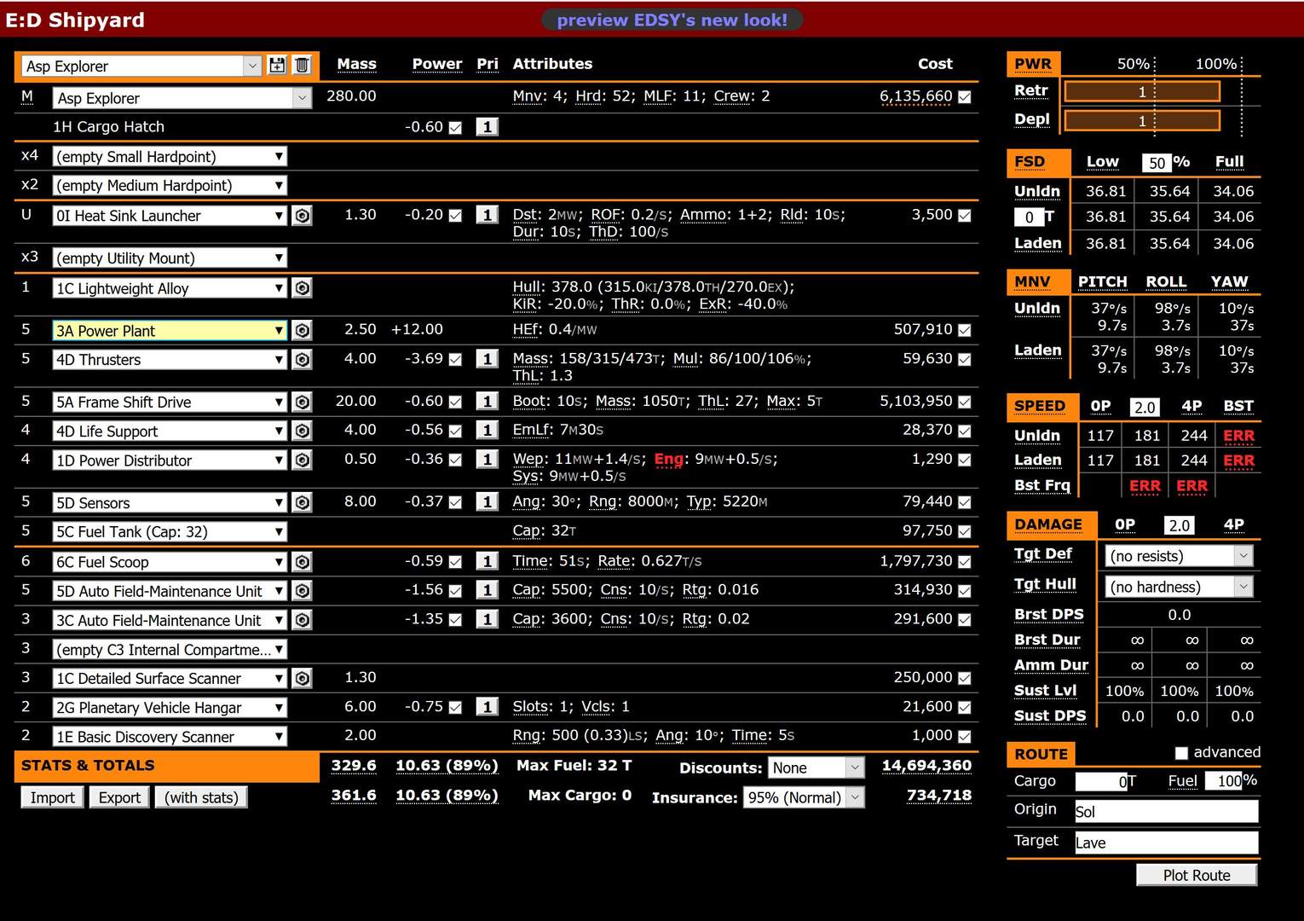Click the PWR panel header
This screenshot has height=921, width=1304.
coord(1032,64)
